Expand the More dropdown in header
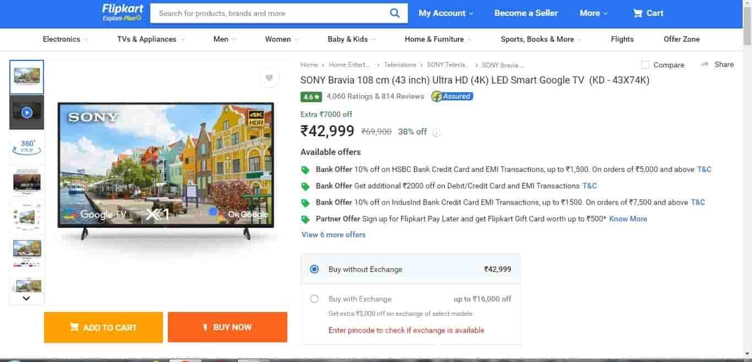 593,13
